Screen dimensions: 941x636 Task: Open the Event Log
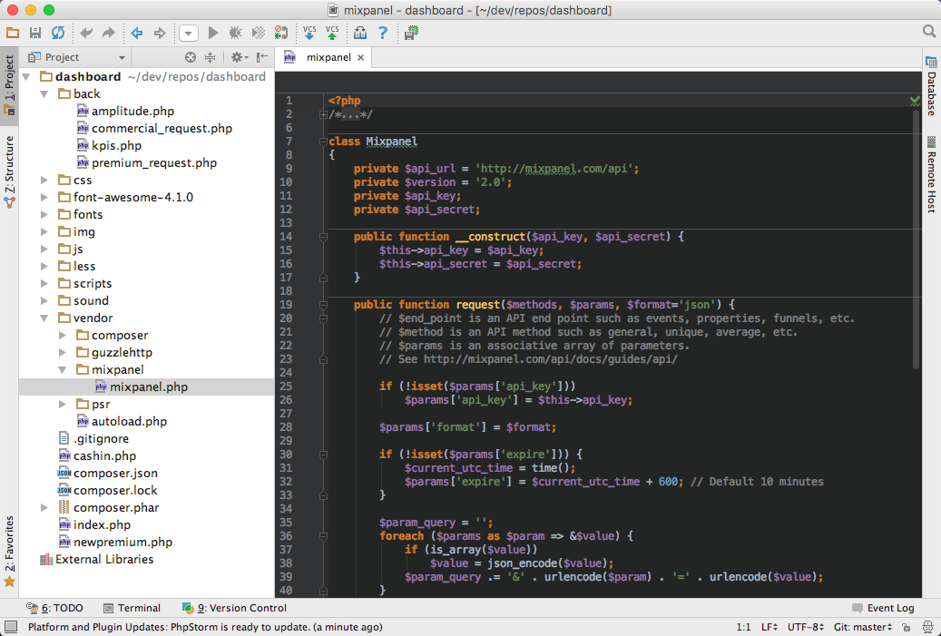click(x=884, y=608)
